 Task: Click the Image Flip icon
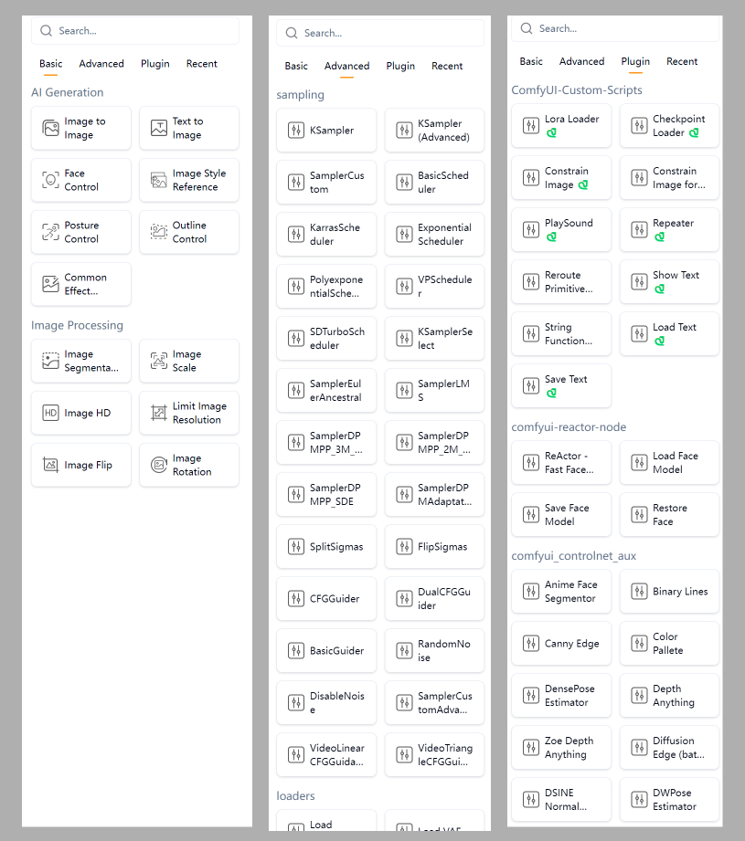(50, 465)
